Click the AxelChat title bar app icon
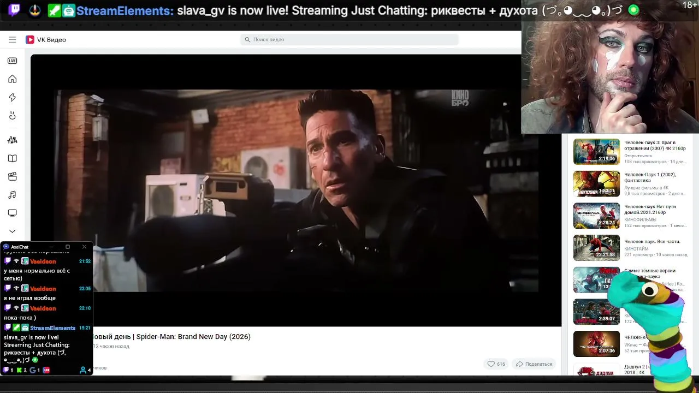The height and width of the screenshot is (393, 699). [x=6, y=247]
